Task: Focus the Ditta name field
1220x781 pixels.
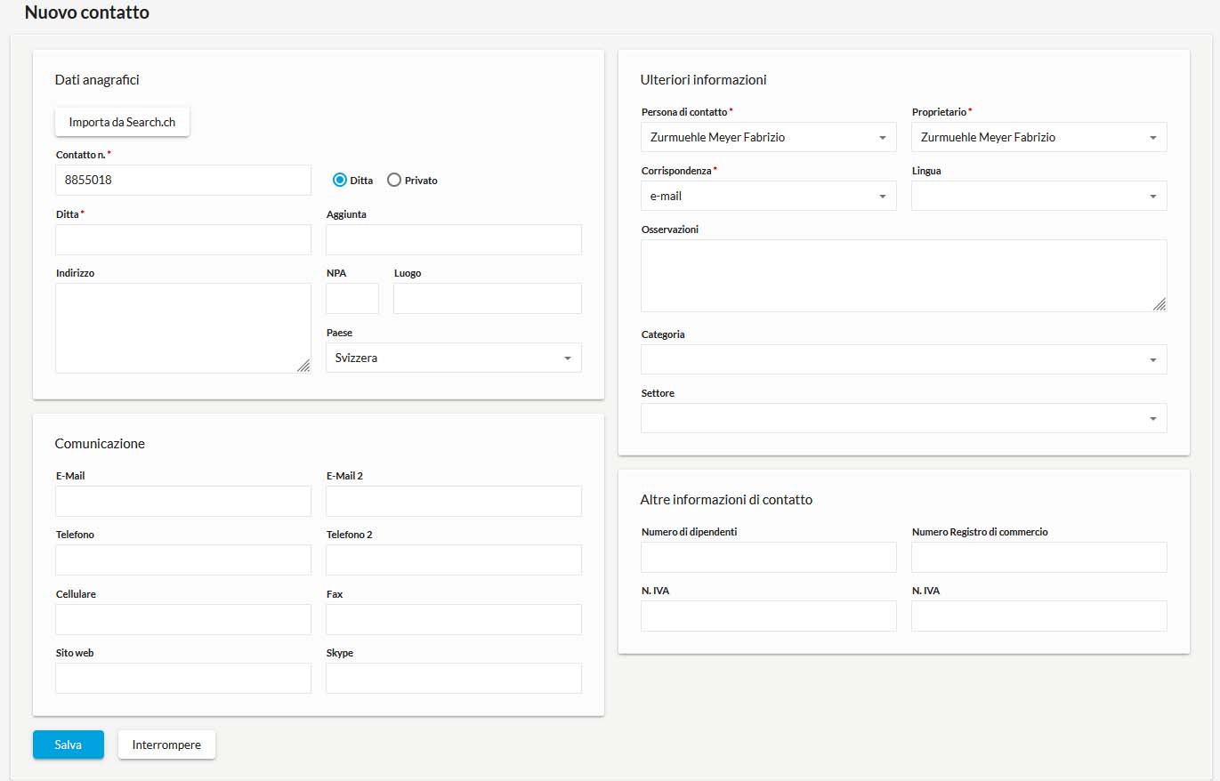Action: [x=182, y=239]
